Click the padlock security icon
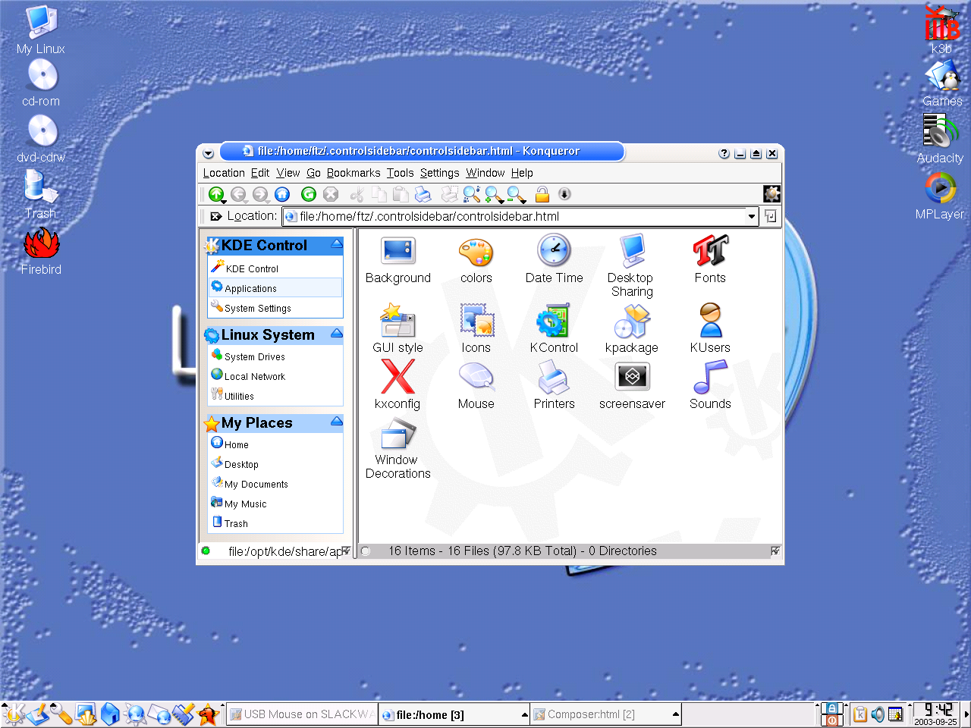Viewport: 971px width, 728px height. tap(542, 194)
